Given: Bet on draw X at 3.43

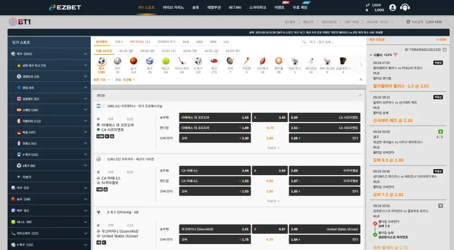Looking at the screenshot, I should (x=270, y=118).
